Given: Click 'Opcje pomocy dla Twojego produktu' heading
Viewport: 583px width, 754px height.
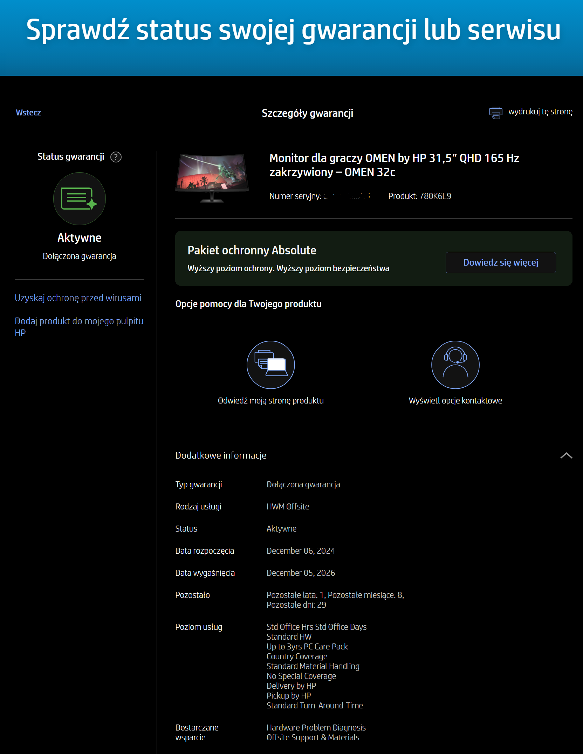Looking at the screenshot, I should pyautogui.click(x=248, y=304).
